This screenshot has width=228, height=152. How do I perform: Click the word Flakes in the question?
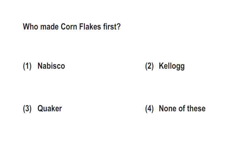tap(90, 27)
